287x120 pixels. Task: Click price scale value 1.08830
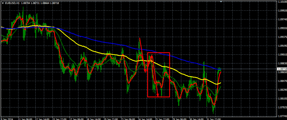pyautogui.click(x=283, y=63)
